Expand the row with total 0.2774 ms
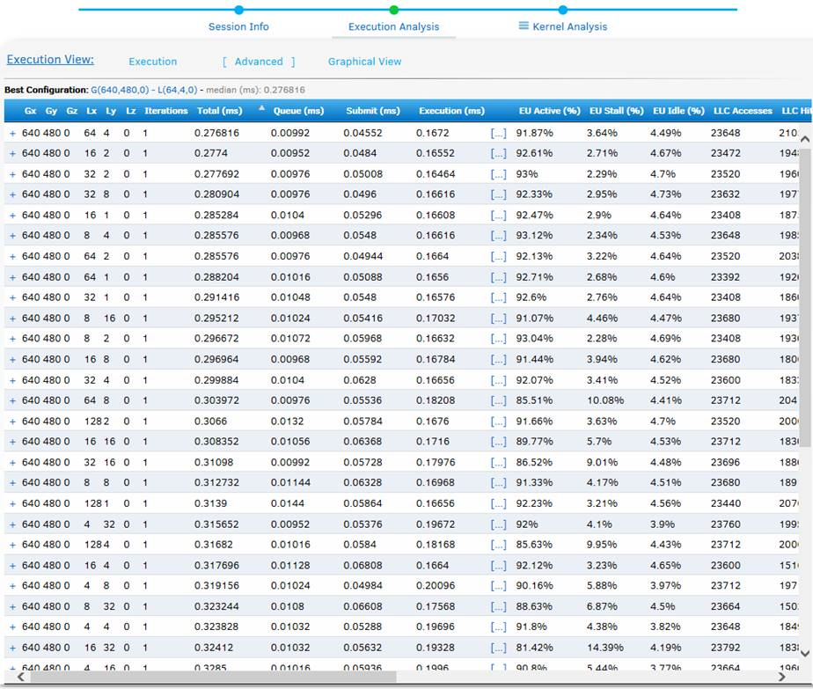Viewport: 813px width, 689px height. pos(12,153)
